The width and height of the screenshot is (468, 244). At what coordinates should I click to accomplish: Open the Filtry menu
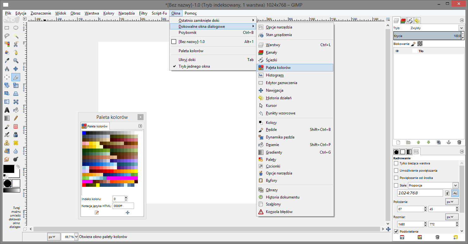(143, 13)
